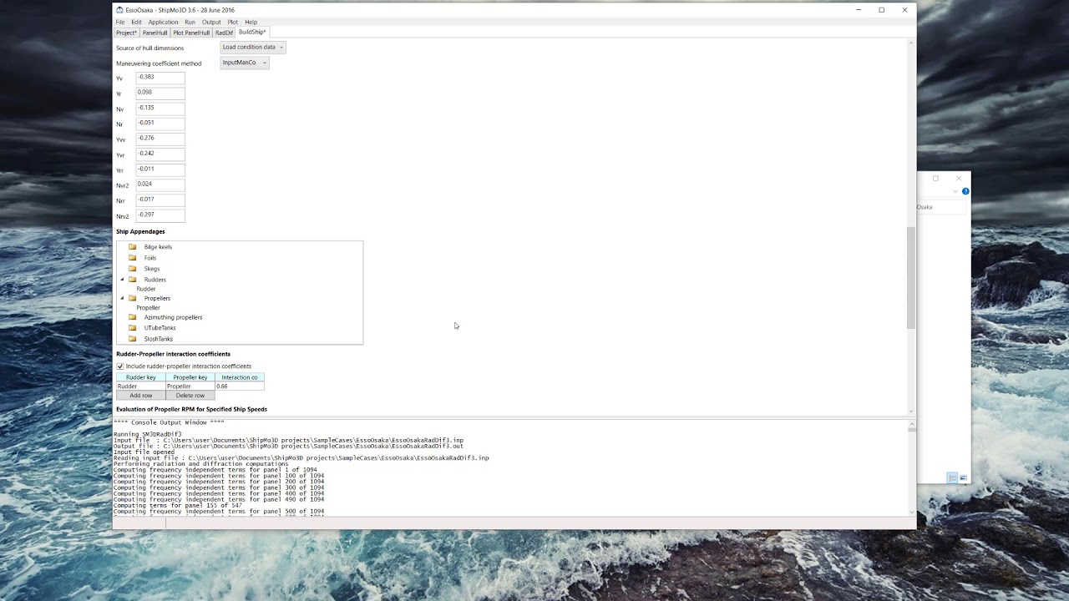Click the Yvr coefficient input field
This screenshot has height=601, width=1069.
pyautogui.click(x=160, y=154)
